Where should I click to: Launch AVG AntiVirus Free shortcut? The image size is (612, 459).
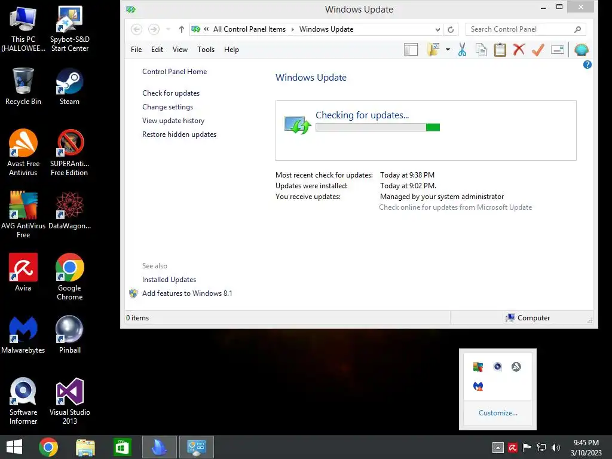(x=23, y=215)
